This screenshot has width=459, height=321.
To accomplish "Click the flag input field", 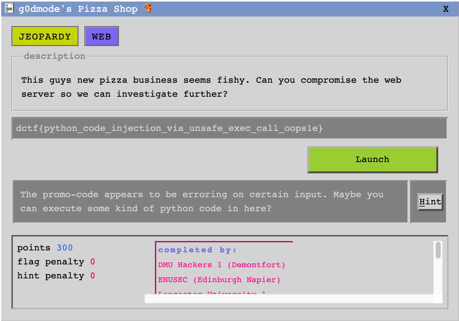I will [229, 128].
